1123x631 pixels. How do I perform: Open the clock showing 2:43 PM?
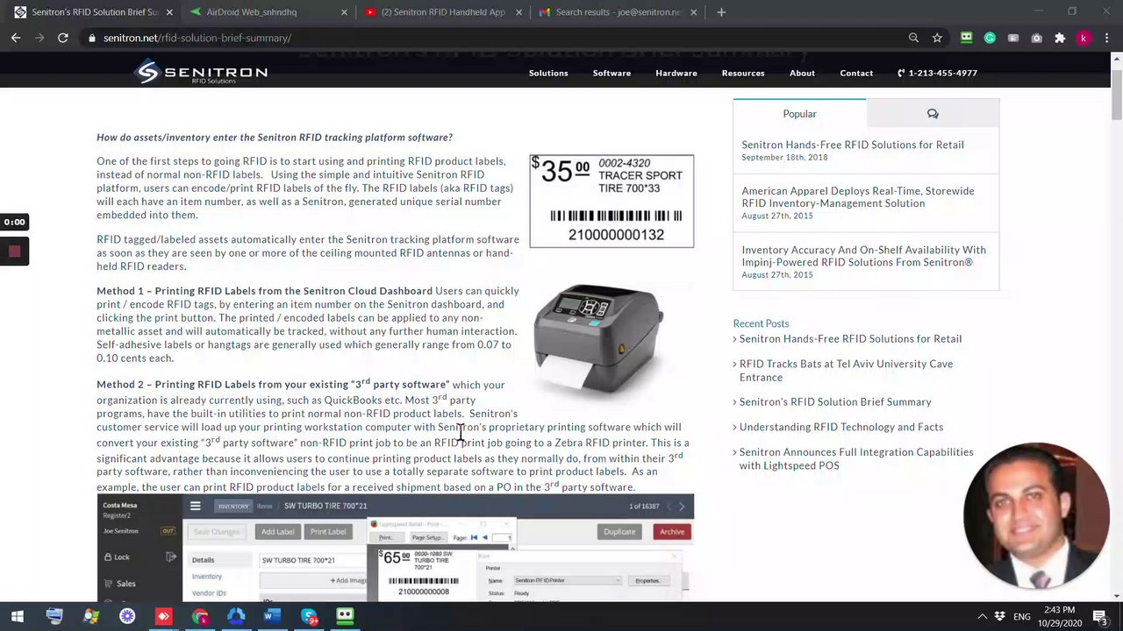click(1060, 616)
